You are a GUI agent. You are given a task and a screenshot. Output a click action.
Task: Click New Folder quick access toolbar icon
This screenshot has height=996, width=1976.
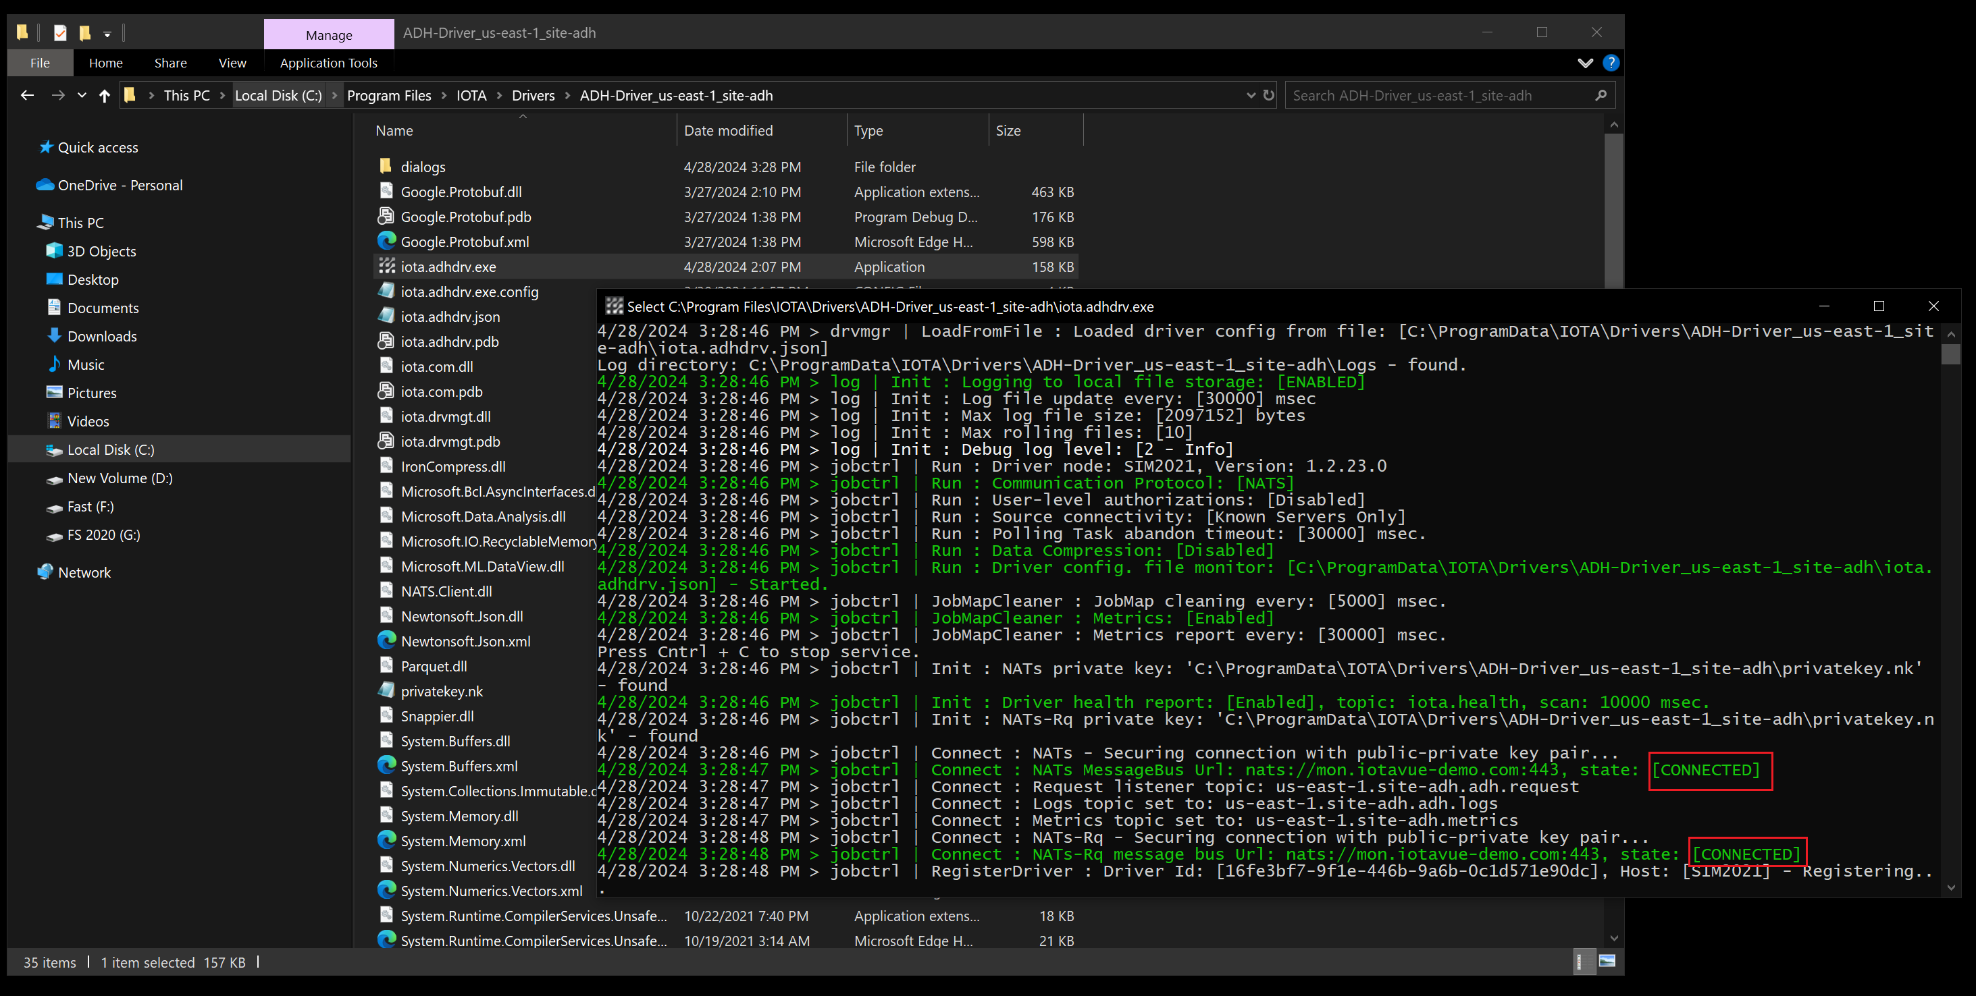point(85,32)
